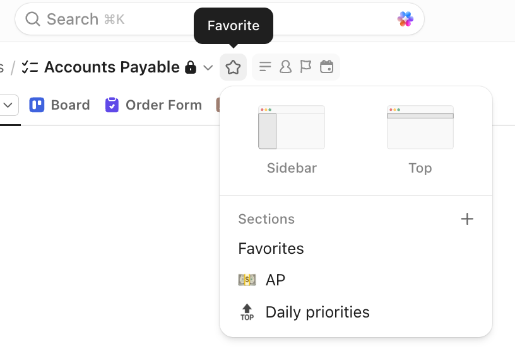Choose the Sidebar favorite layout thumbnail
The height and width of the screenshot is (349, 515).
pyautogui.click(x=292, y=128)
